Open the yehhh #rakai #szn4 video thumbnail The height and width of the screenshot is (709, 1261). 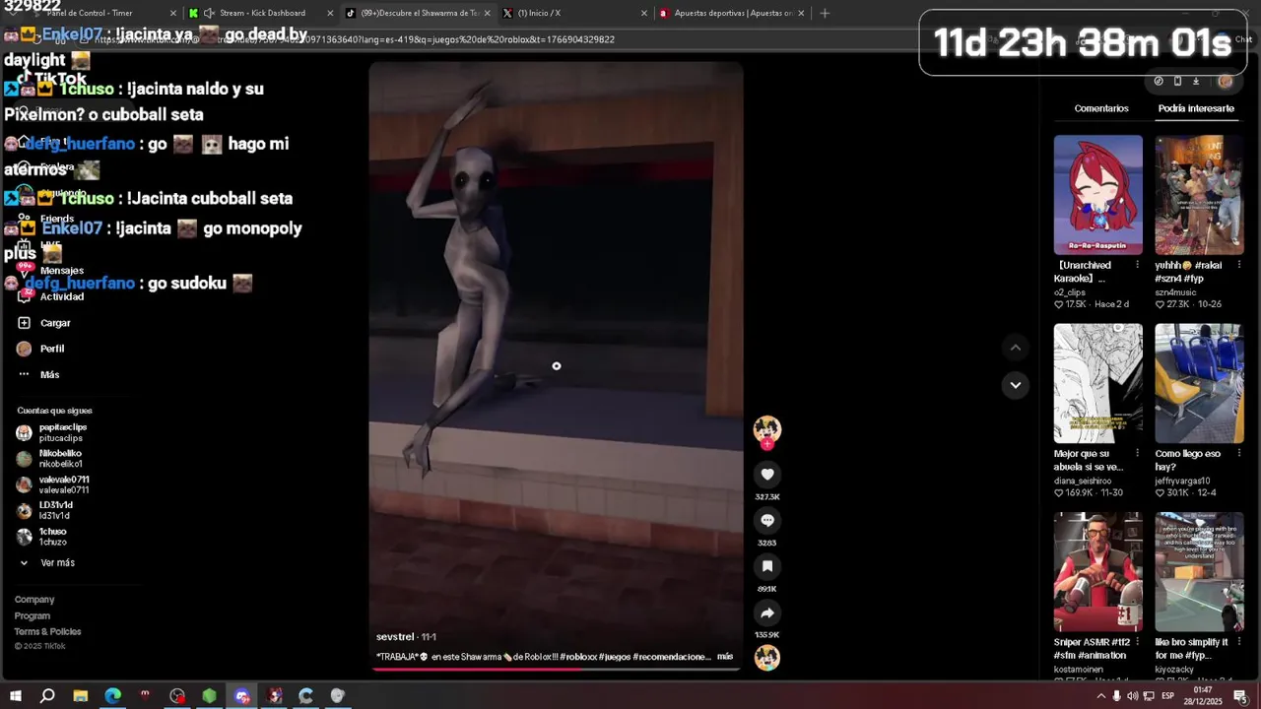tap(1199, 195)
